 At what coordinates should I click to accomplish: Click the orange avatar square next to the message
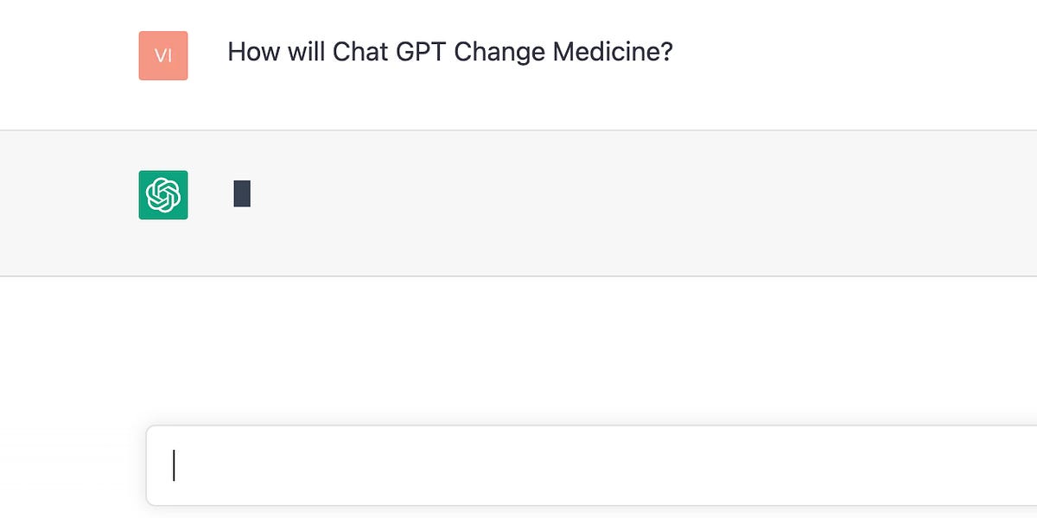(162, 55)
